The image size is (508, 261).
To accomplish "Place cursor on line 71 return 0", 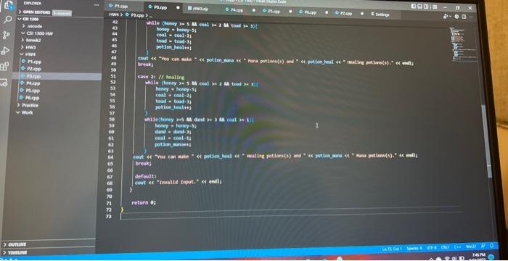I will 144,203.
